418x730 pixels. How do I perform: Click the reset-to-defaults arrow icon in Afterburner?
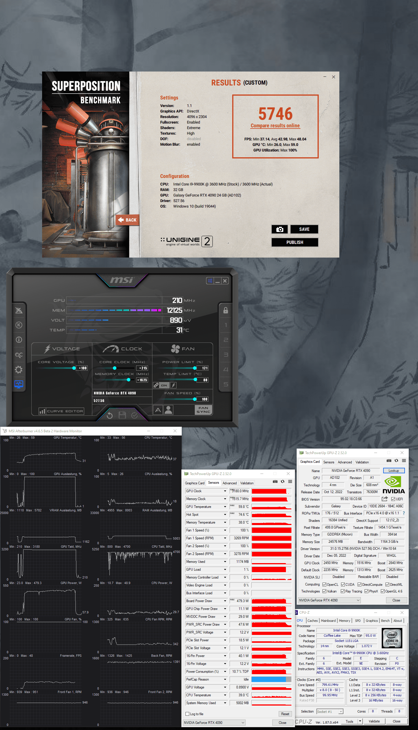tap(109, 415)
